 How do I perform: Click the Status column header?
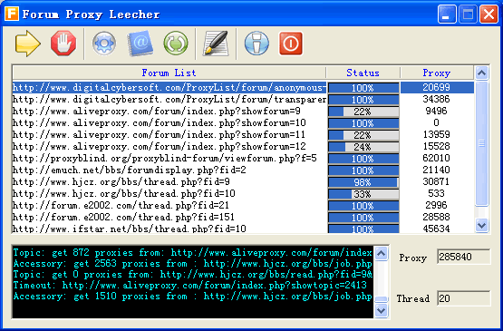point(363,73)
